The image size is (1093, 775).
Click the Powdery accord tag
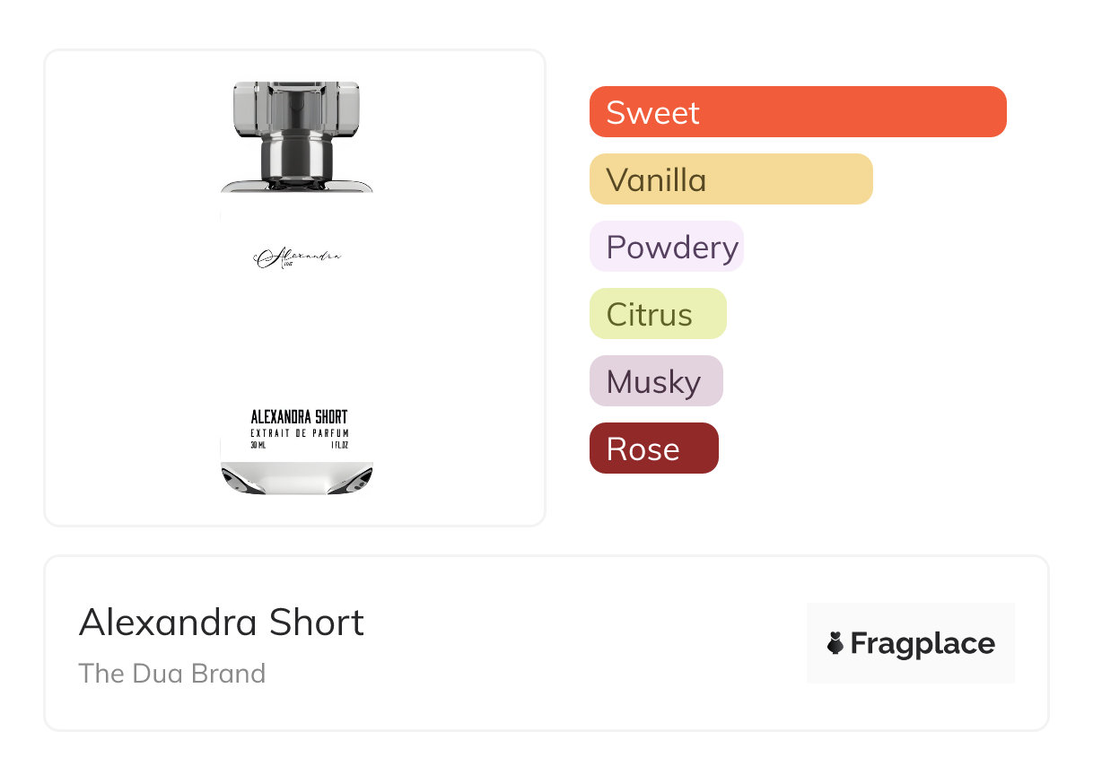(x=666, y=247)
